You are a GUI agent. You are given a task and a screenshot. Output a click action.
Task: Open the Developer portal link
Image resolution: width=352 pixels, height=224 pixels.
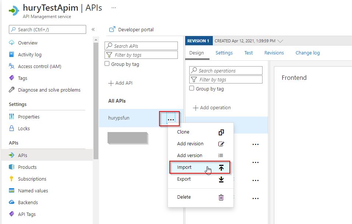coord(131,29)
